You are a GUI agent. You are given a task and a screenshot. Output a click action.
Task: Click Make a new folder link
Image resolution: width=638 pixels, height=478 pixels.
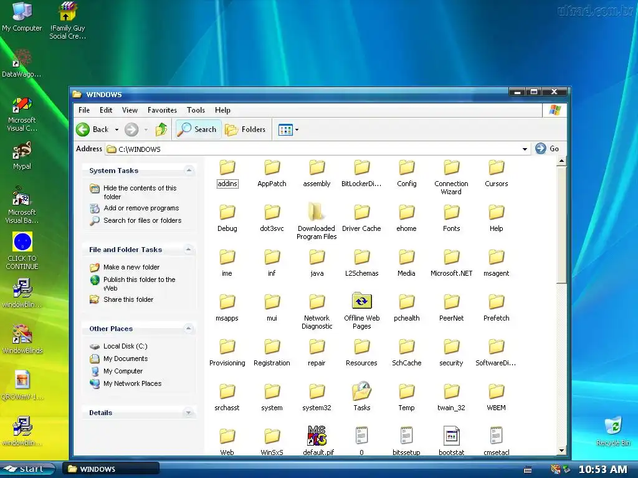pos(131,267)
